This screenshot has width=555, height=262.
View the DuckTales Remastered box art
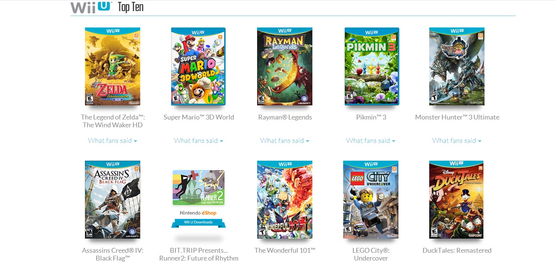pyautogui.click(x=457, y=200)
